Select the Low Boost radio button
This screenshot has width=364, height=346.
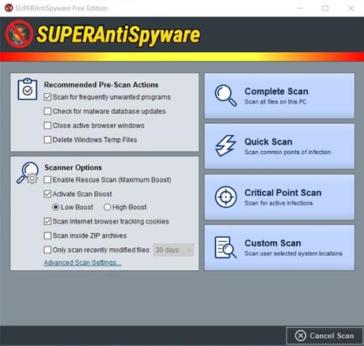click(x=55, y=207)
